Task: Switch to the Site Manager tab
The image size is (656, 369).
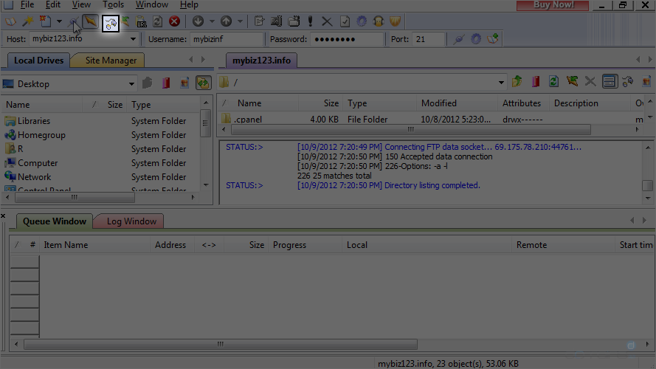Action: pyautogui.click(x=111, y=61)
